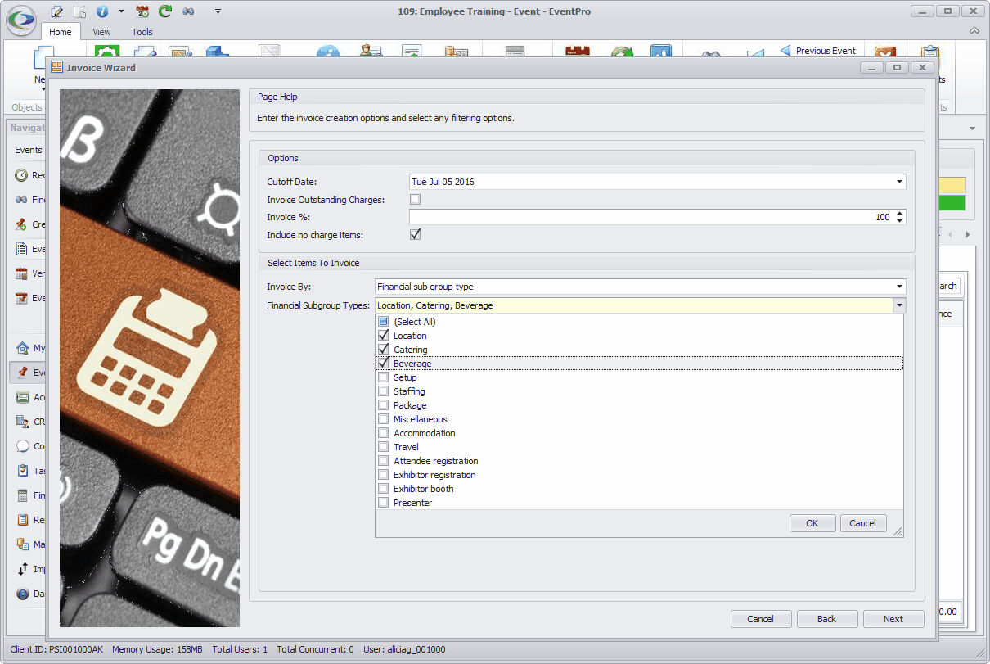Image resolution: width=990 pixels, height=664 pixels.
Task: Click the clock icon in the Navigation pane
Action: (x=22, y=175)
